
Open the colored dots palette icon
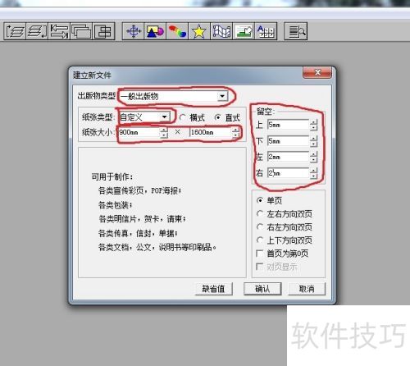(x=177, y=31)
